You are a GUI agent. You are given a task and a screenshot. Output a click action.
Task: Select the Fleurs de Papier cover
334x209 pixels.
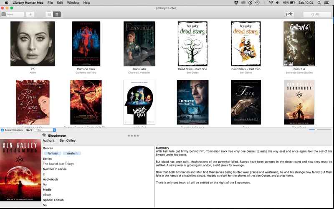coord(33,102)
